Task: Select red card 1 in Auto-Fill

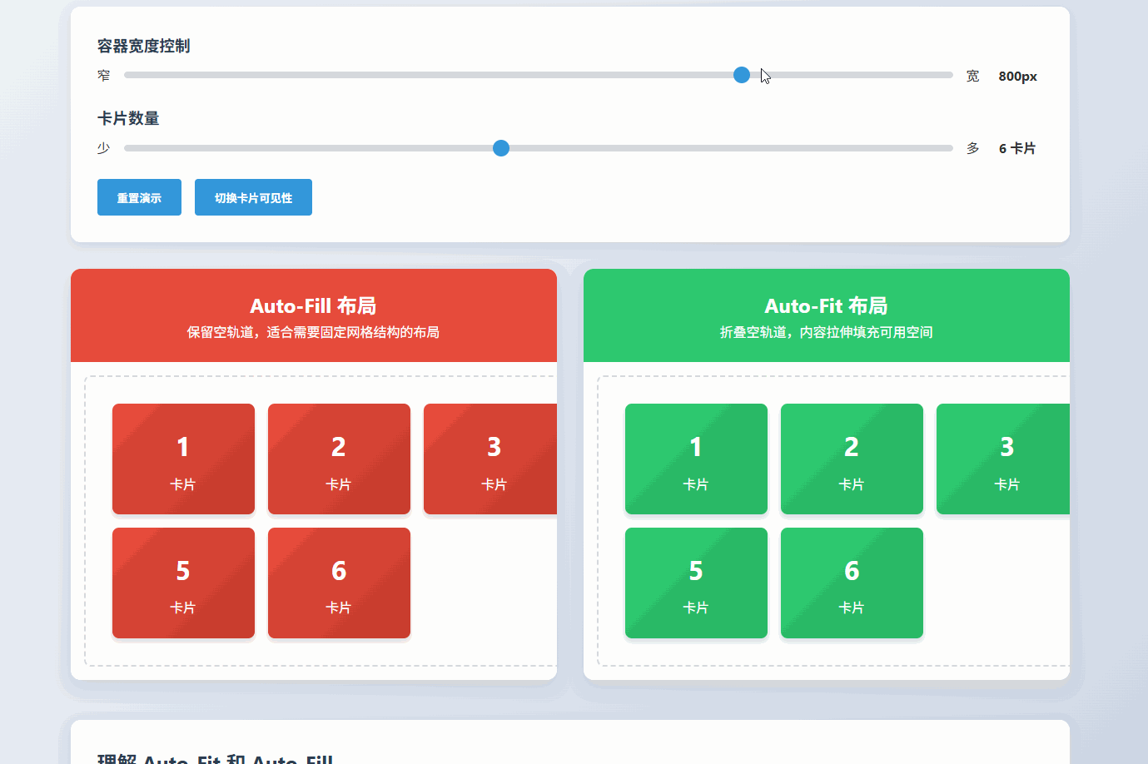Action: point(183,459)
